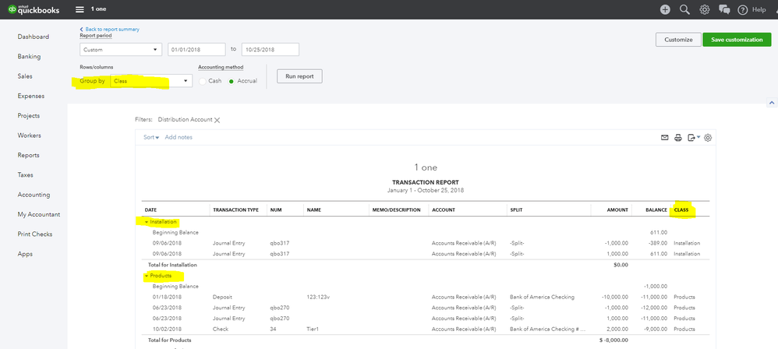
Task: Open the Report period Custom dropdown
Action: pos(120,49)
